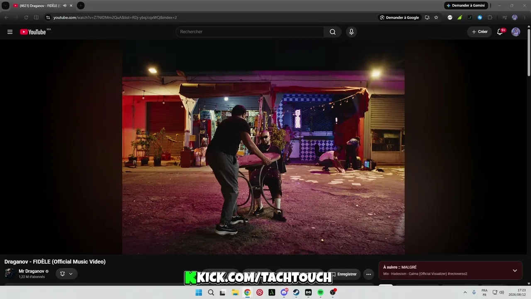Screen dimensions: 531x299
Task: Click the system tray microphone icon
Action: 474,292
